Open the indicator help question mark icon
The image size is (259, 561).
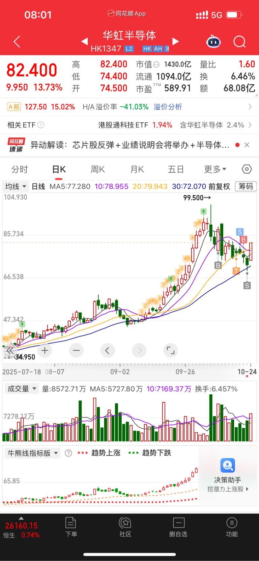(x=68, y=453)
